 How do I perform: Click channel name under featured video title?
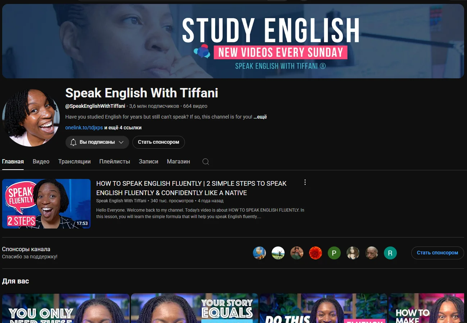[x=121, y=201]
